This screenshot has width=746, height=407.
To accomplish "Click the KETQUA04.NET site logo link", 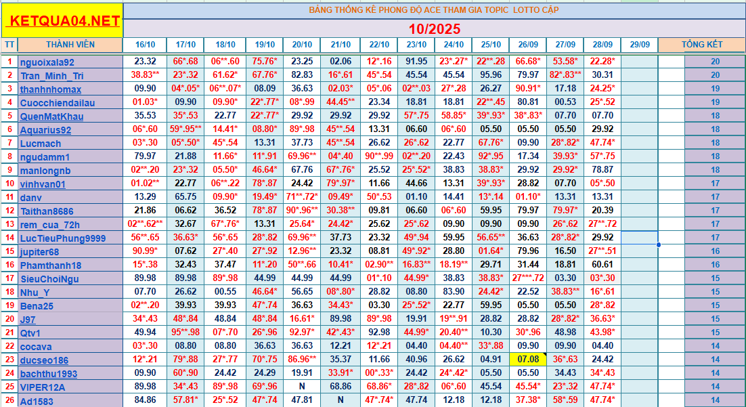I will click(x=62, y=21).
